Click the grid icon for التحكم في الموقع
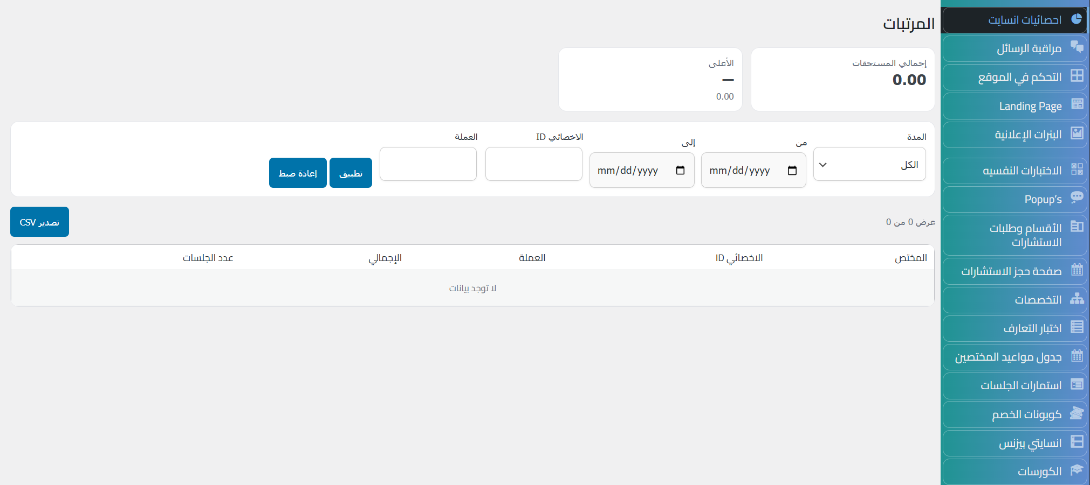Viewport: 1090px width, 485px height. coord(1077,76)
